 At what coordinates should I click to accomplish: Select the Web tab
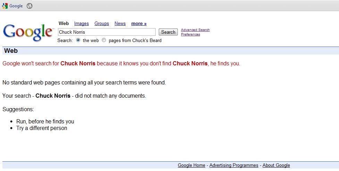click(x=64, y=23)
